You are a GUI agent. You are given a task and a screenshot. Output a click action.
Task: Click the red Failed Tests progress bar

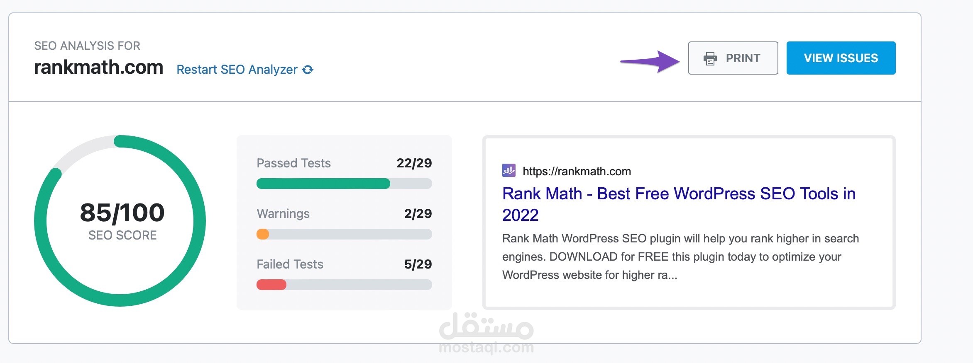click(271, 285)
